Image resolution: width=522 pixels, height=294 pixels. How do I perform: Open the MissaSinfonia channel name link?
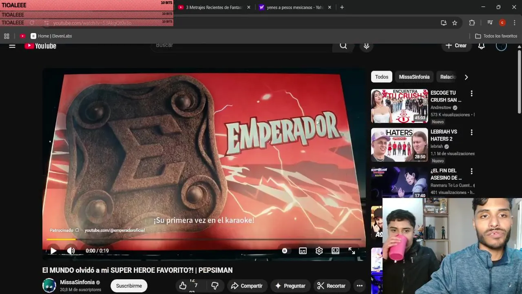coord(77,282)
